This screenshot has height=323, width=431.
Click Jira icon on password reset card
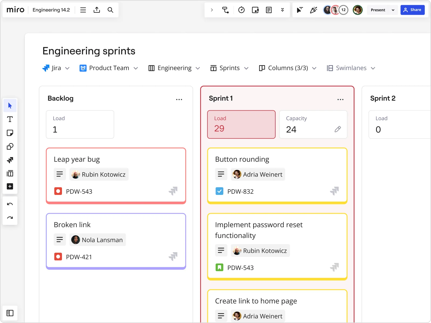(x=335, y=267)
